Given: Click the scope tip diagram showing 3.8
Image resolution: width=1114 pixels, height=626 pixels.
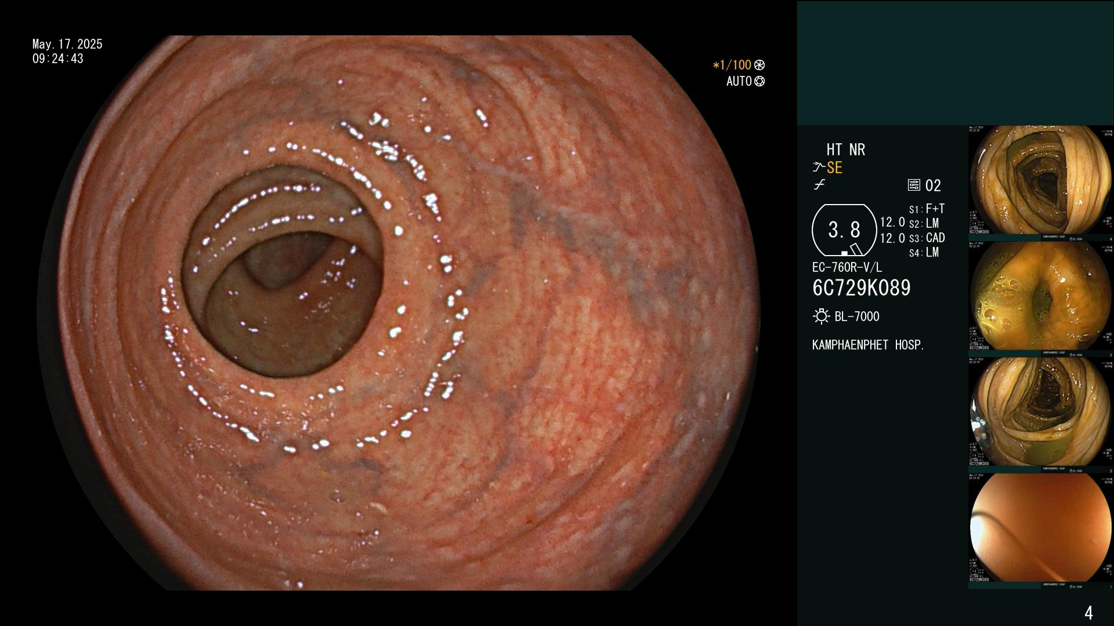Looking at the screenshot, I should point(844,230).
